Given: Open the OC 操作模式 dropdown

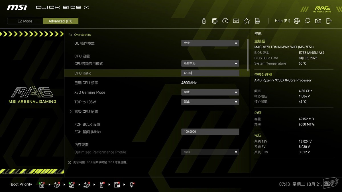Looking at the screenshot, I should pos(210,43).
